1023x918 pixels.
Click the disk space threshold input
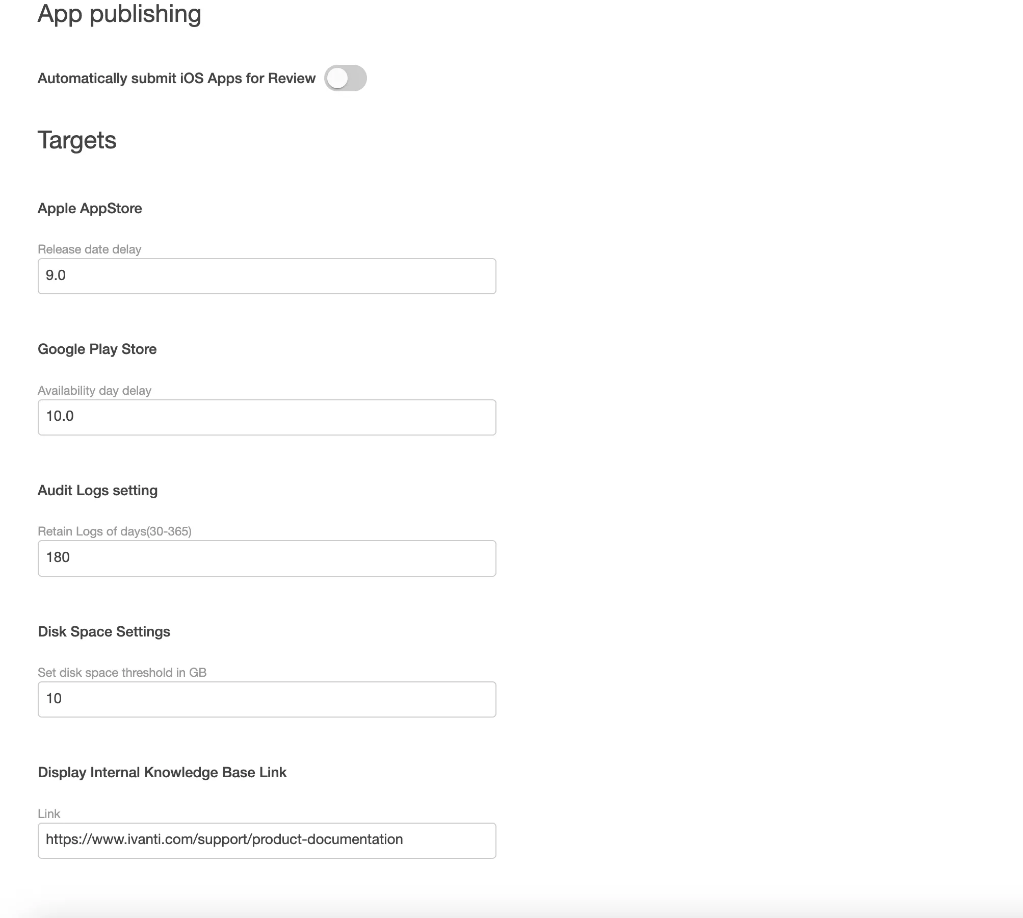tap(267, 699)
